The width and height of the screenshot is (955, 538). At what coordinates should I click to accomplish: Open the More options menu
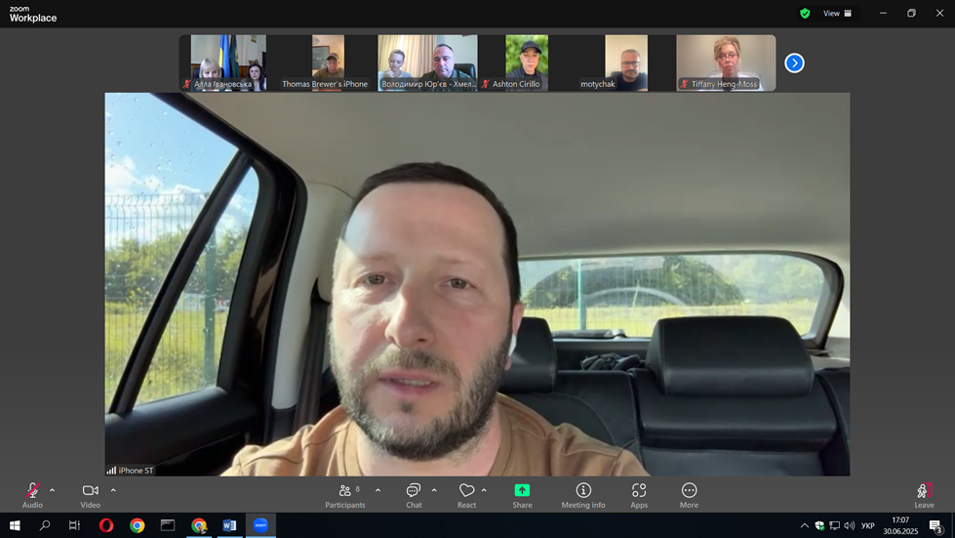[x=689, y=494]
